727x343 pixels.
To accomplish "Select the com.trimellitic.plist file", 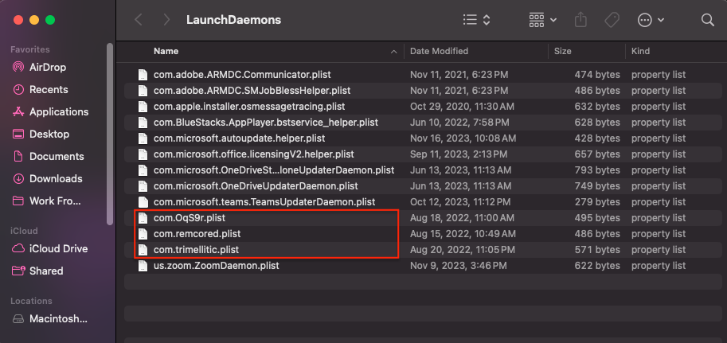I will point(196,250).
